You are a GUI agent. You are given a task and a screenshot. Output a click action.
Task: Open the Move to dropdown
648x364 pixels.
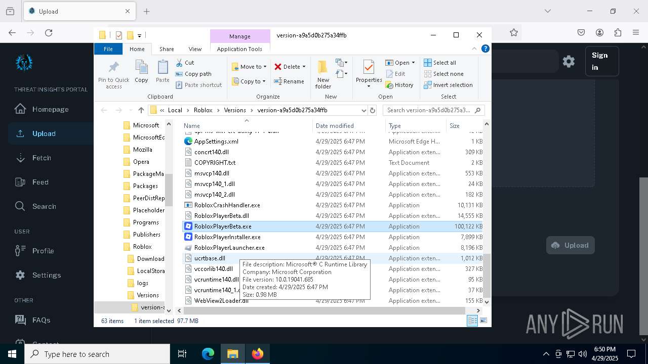click(249, 67)
